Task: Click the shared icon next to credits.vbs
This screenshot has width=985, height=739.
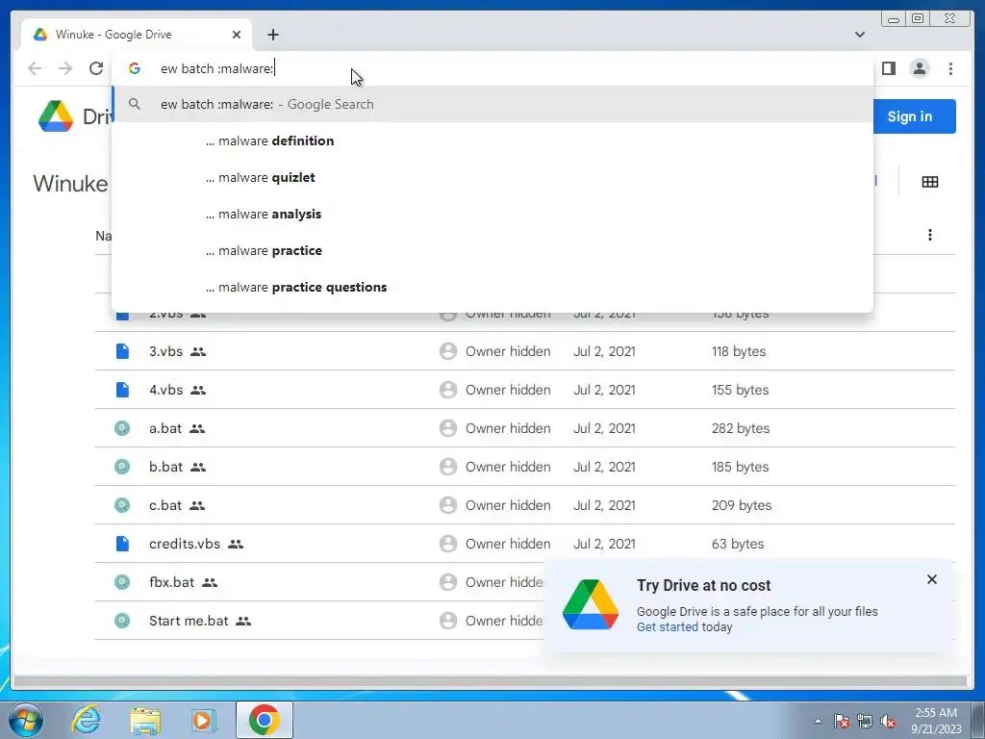Action: pyautogui.click(x=236, y=545)
